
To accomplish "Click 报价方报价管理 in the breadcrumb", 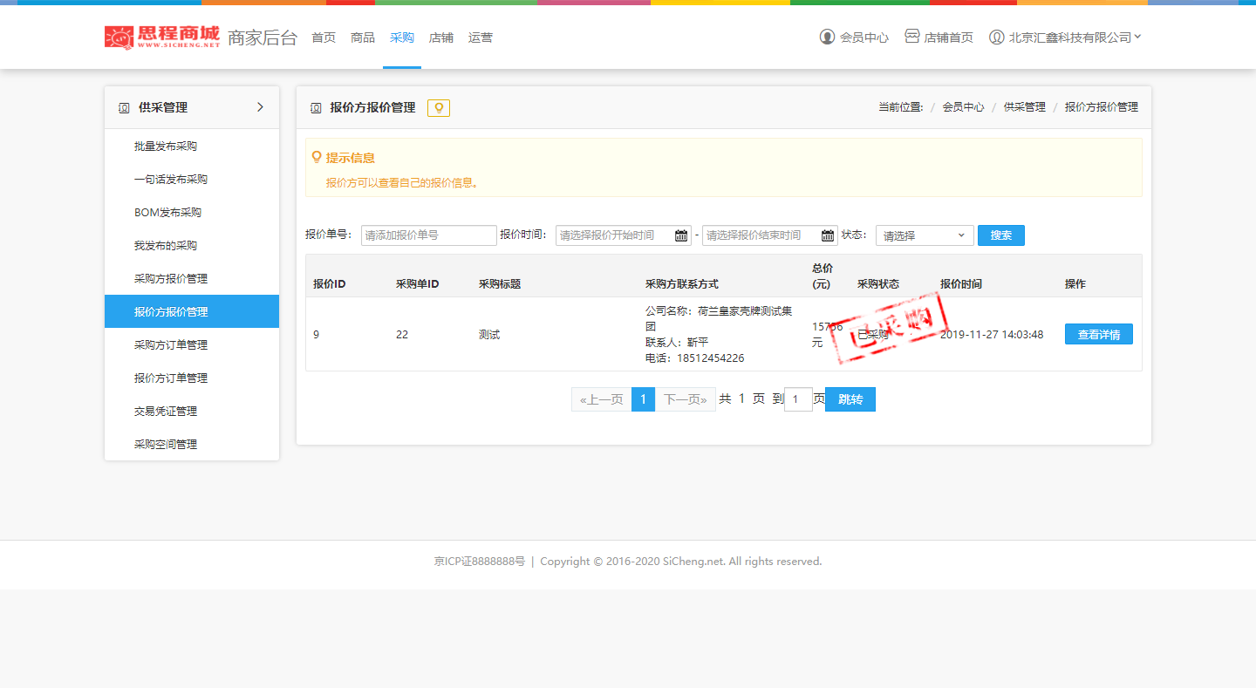I will pos(1102,107).
